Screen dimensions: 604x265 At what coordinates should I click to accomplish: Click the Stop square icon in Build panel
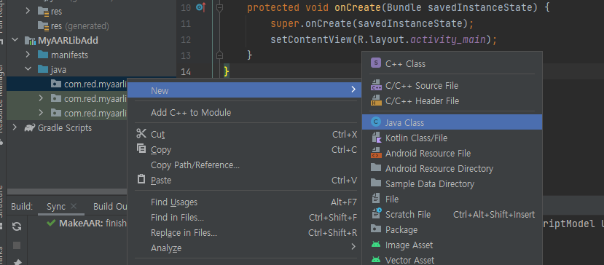[x=17, y=245]
